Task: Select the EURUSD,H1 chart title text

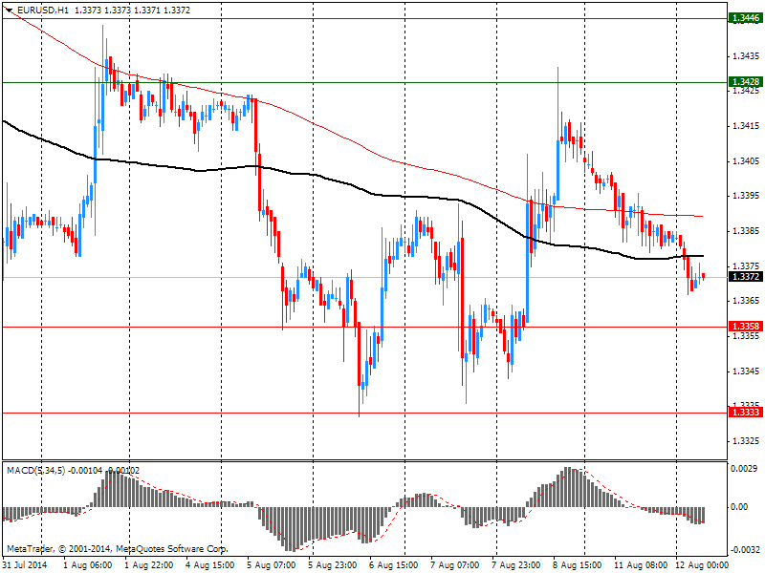Action: click(42, 11)
